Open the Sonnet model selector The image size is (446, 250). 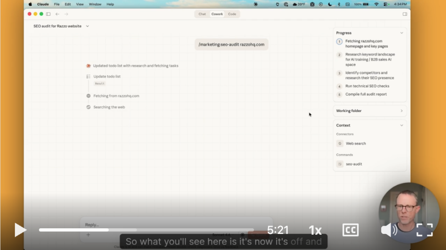tap(223, 235)
